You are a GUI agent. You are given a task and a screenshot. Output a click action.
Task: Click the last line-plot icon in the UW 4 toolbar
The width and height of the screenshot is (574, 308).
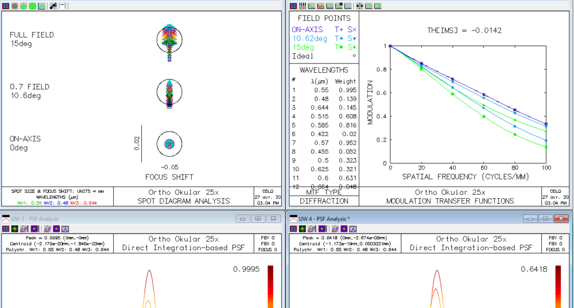point(353,229)
